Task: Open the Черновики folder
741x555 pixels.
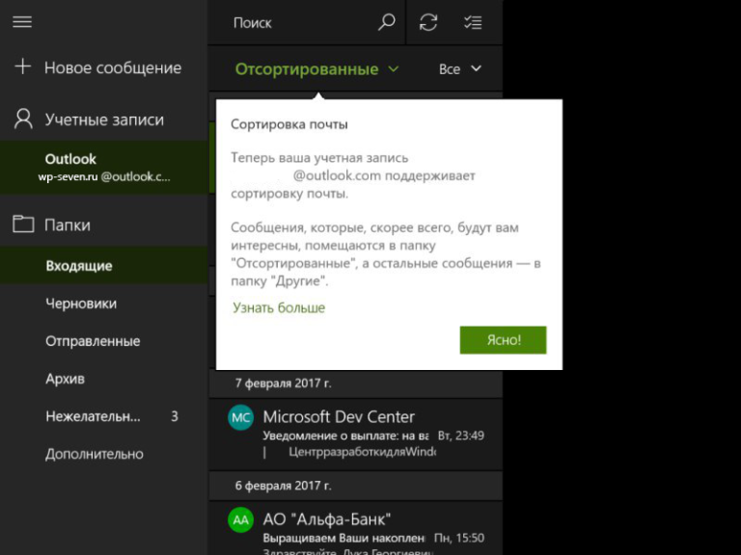Action: (103, 303)
